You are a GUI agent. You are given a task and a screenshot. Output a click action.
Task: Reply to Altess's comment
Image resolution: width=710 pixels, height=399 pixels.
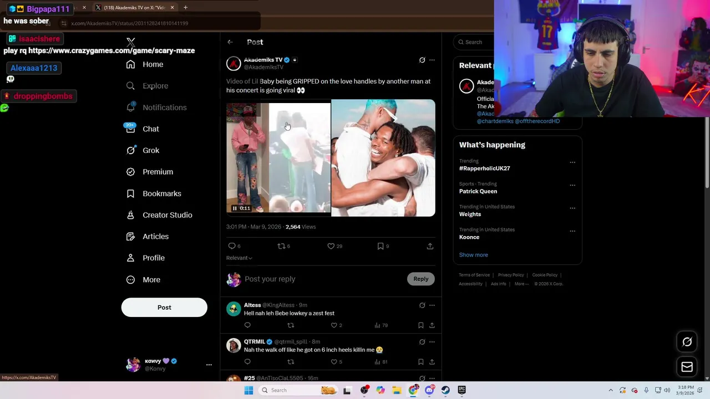(x=247, y=325)
